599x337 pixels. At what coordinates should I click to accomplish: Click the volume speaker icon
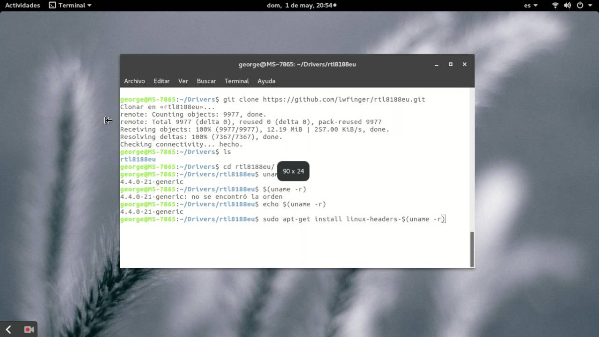(x=568, y=5)
